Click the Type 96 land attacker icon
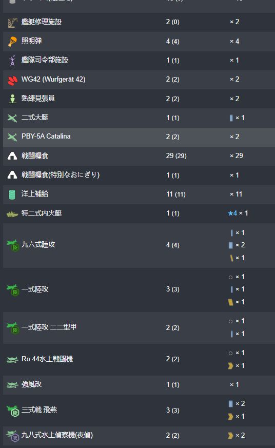 tap(13, 245)
